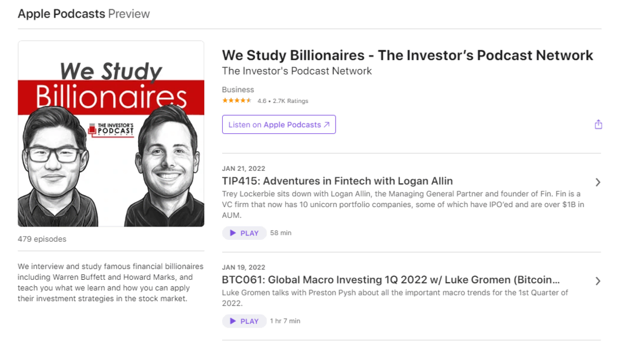620x347 pixels.
Task: Open the BTC061 Global Macro Investing episode title
Action: [x=391, y=280]
